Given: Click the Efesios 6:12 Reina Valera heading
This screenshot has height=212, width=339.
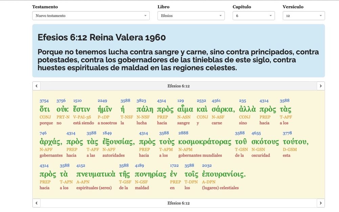Looking at the screenshot, I should (x=102, y=37).
